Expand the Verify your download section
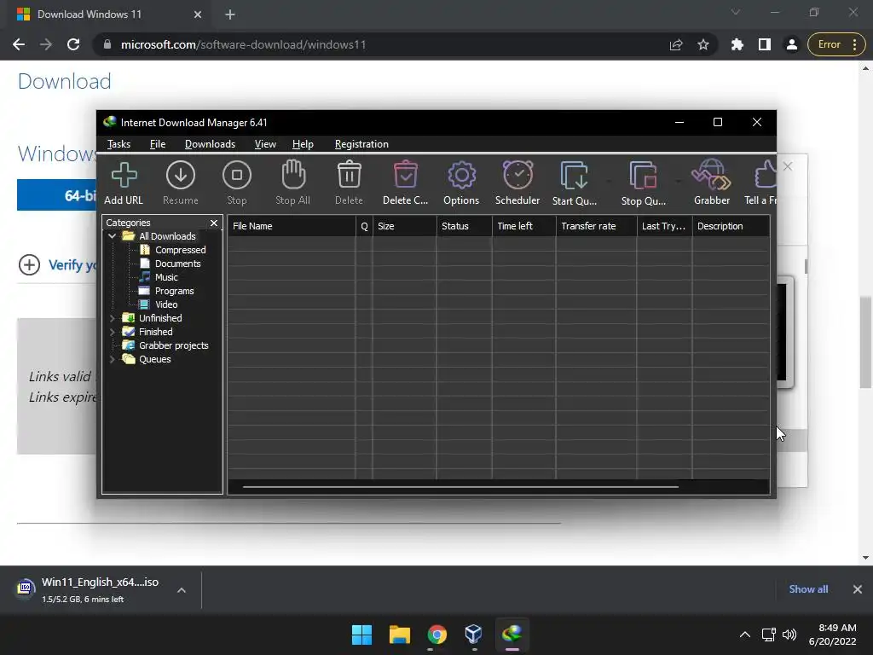Screen dimensions: 873x655 click(x=30, y=264)
